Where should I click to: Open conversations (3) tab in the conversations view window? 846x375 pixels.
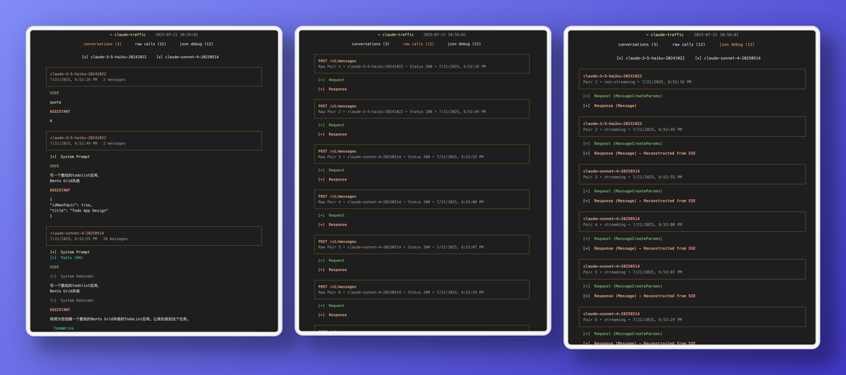click(x=102, y=44)
